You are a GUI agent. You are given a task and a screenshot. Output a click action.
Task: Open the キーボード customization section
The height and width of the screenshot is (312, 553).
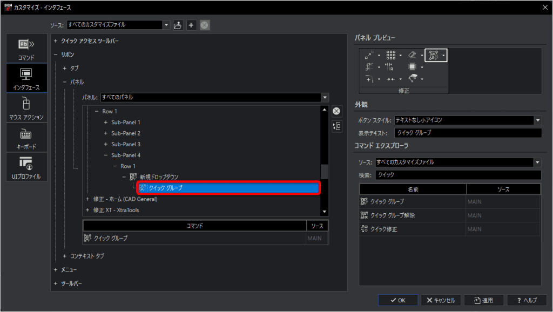(26, 138)
